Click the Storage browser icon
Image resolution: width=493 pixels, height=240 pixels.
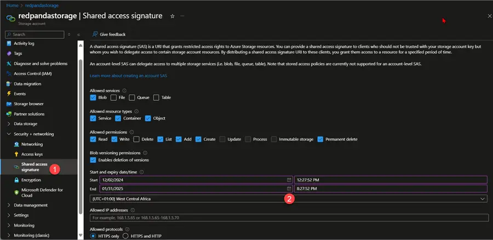(x=9, y=104)
